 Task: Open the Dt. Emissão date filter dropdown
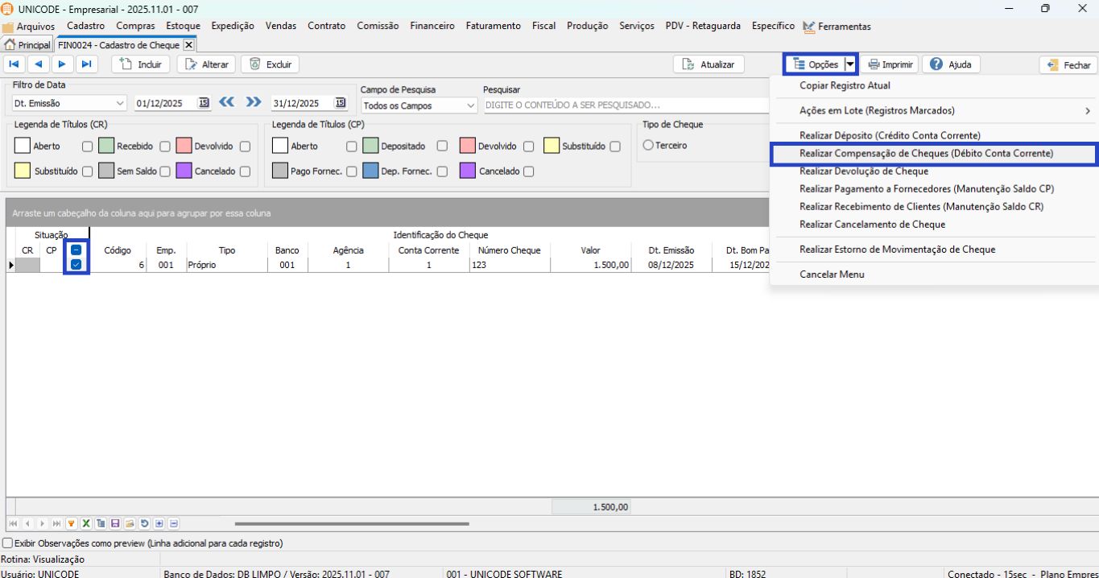121,104
